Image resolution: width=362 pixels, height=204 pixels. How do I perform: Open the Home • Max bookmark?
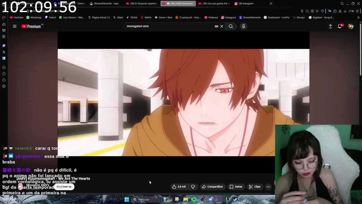coord(163,18)
